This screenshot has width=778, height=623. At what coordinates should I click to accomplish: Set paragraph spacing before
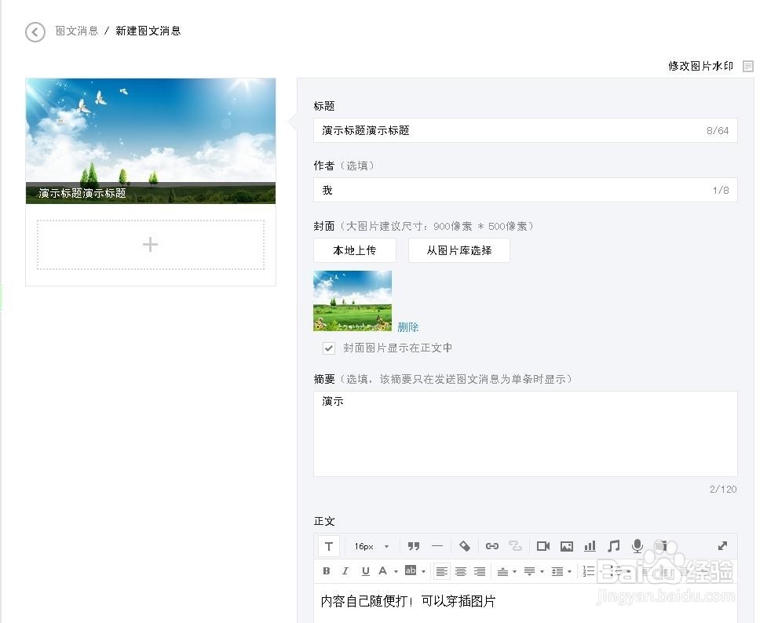(502, 571)
